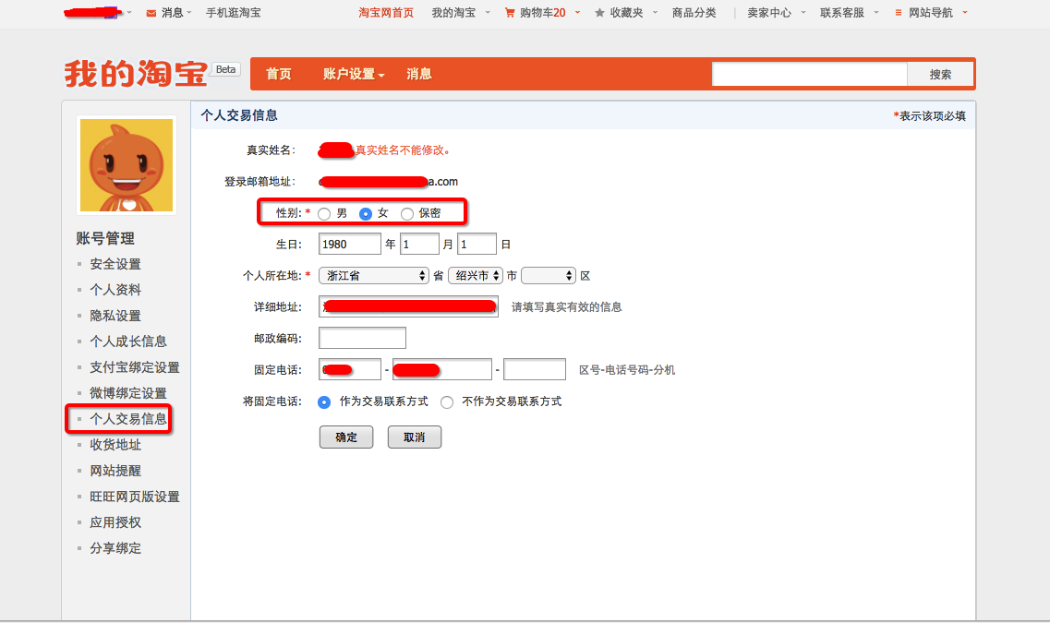Image resolution: width=1050 pixels, height=623 pixels.
Task: Open the 绍兴市 city dropdown
Action: [x=475, y=276]
